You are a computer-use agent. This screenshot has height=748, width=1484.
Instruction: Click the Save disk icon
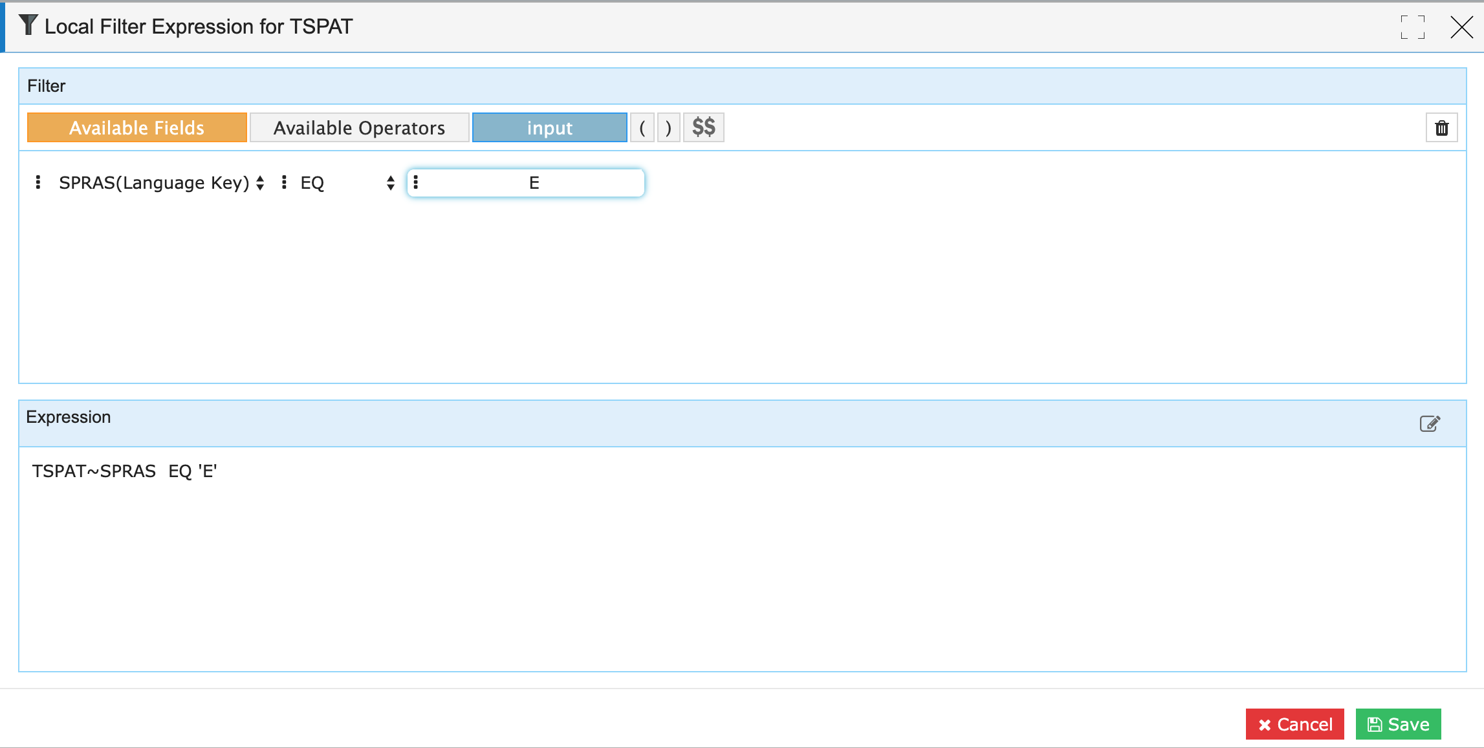click(x=1373, y=724)
